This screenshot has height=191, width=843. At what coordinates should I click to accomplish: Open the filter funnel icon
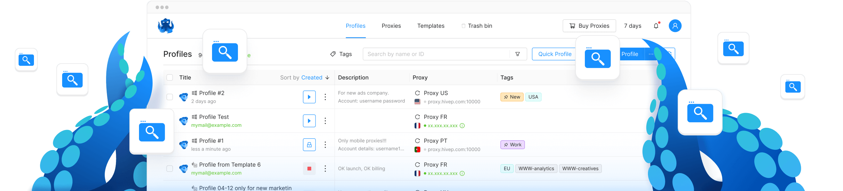tap(517, 54)
